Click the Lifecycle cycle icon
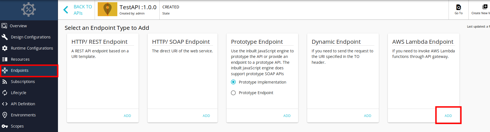490x132 pixels. [5, 93]
